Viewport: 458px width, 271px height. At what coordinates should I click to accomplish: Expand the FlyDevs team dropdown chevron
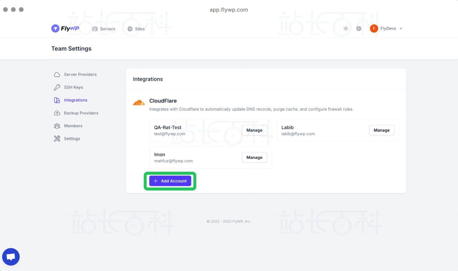[401, 29]
